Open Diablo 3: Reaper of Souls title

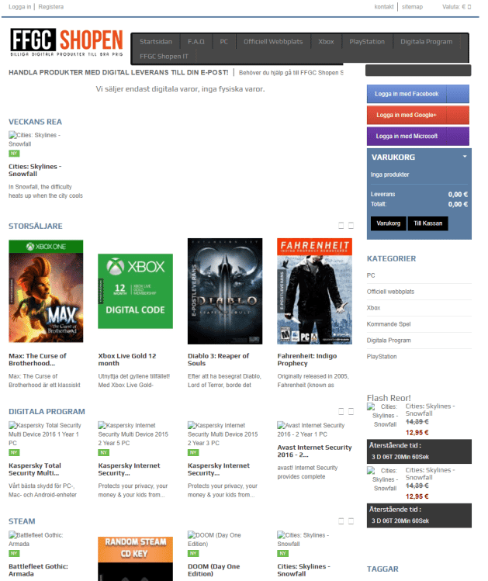(218, 359)
